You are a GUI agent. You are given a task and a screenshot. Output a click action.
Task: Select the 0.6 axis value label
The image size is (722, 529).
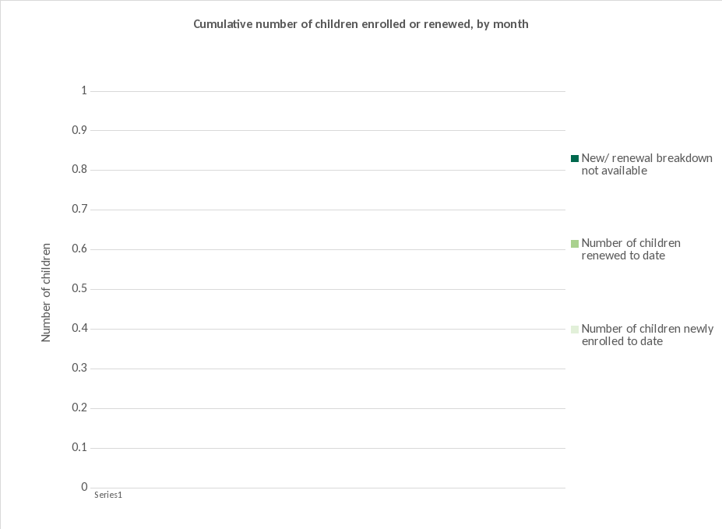79,249
